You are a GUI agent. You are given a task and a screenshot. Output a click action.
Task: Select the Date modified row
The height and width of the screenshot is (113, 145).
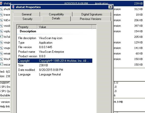pyautogui.click(x=55, y=70)
